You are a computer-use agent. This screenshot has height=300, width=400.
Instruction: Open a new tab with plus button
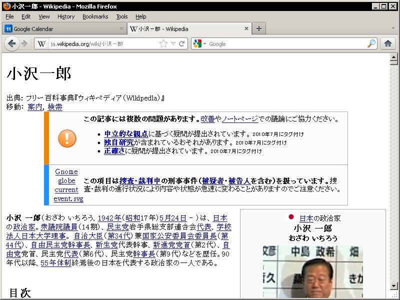click(258, 28)
